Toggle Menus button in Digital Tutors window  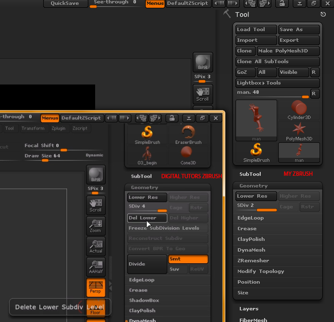50,118
